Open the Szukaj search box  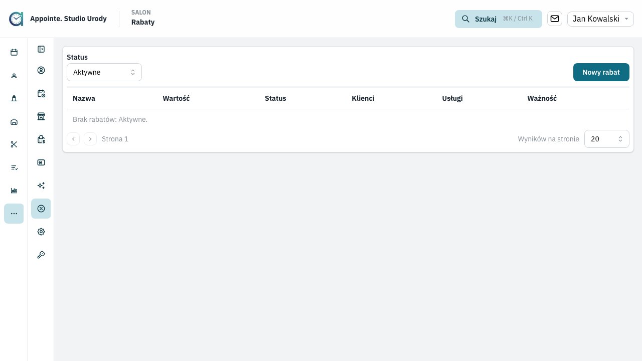(499, 19)
